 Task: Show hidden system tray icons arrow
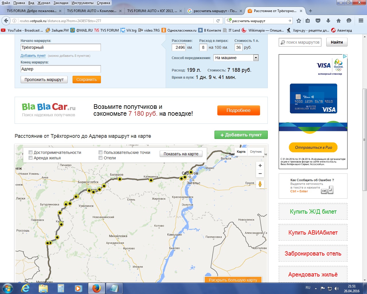tap(316, 288)
